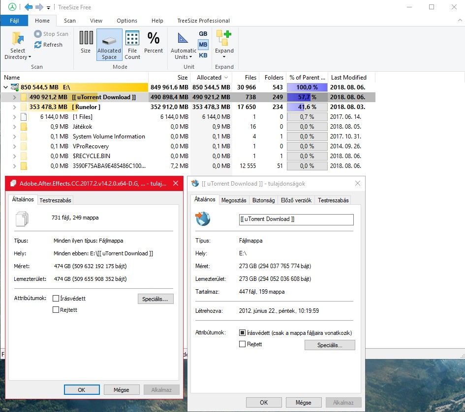Screen dimensions: 465x412
Task: Open the Fájl menu tab
Action: pyautogui.click(x=14, y=21)
